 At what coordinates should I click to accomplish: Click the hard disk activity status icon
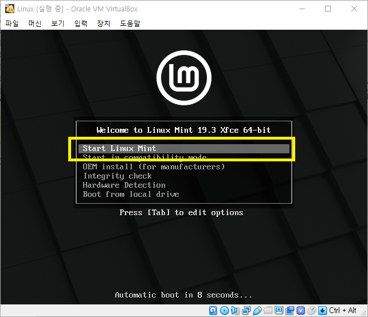[x=213, y=311]
